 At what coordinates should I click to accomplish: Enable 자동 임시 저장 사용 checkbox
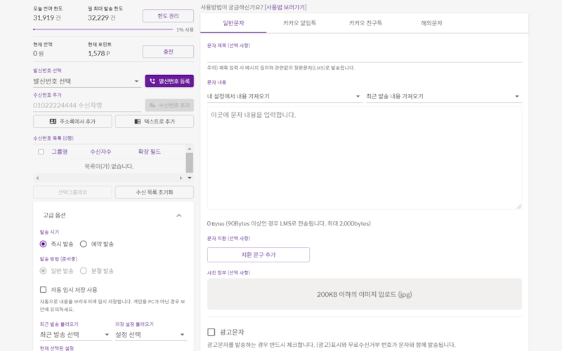click(x=44, y=289)
